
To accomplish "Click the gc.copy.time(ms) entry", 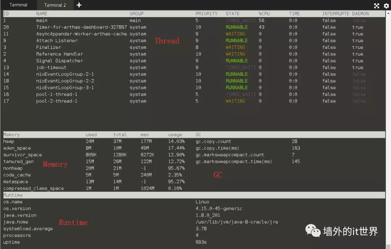I will point(217,148).
